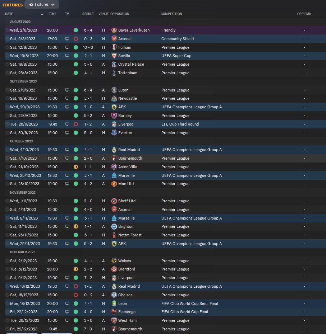Viewport: 326px width, 334px height.
Task: Click the TIME column header
Action: (x=52, y=14)
